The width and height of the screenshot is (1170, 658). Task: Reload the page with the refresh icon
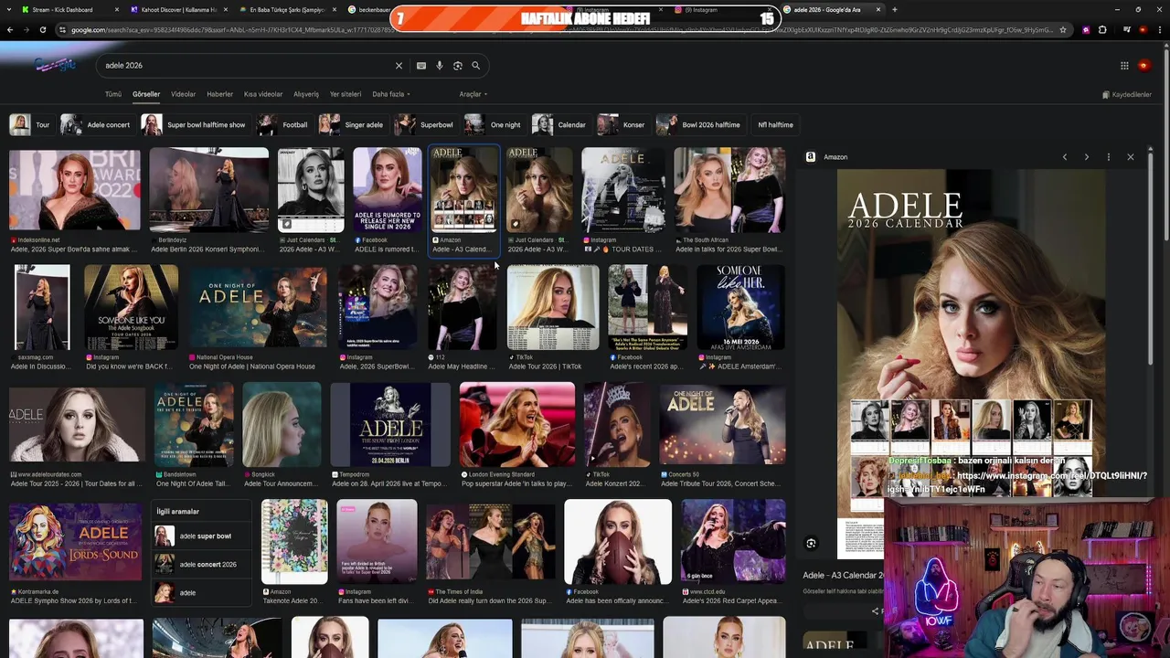(x=43, y=30)
